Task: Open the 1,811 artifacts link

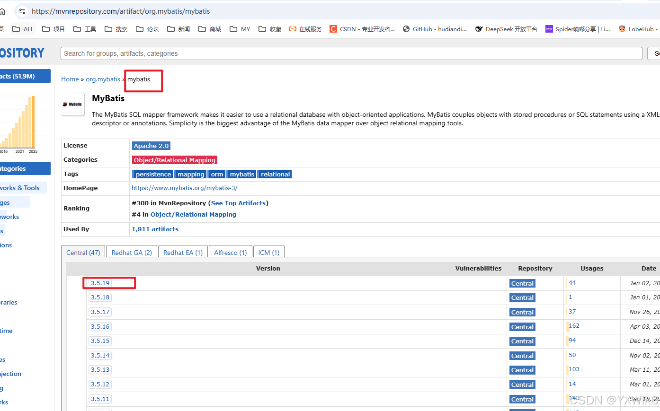Action: [x=155, y=229]
